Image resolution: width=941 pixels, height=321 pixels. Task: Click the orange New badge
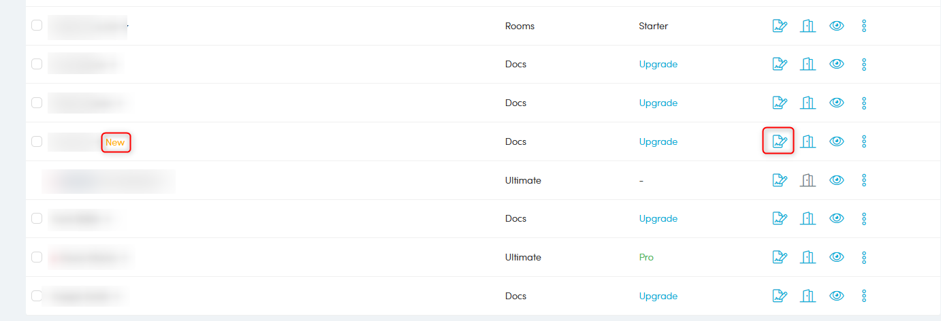tap(115, 142)
